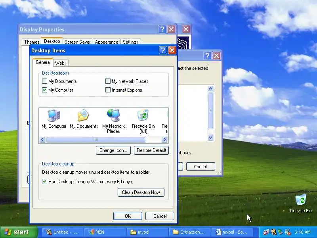Screen dimensions: 317x238
Task: Switch to the MSN taskbar window
Action: [105, 232]
